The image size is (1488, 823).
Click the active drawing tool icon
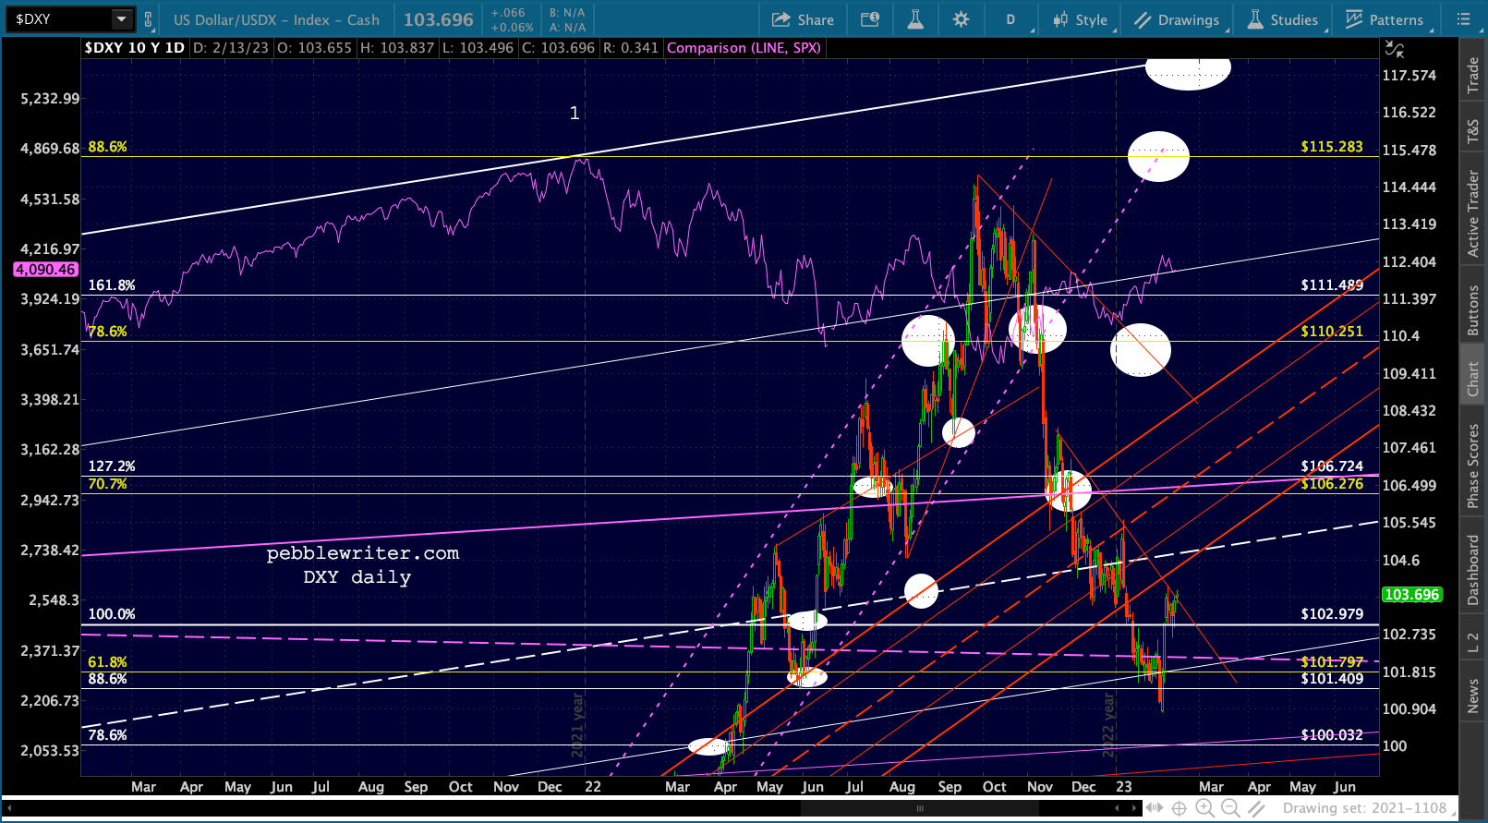1256,808
